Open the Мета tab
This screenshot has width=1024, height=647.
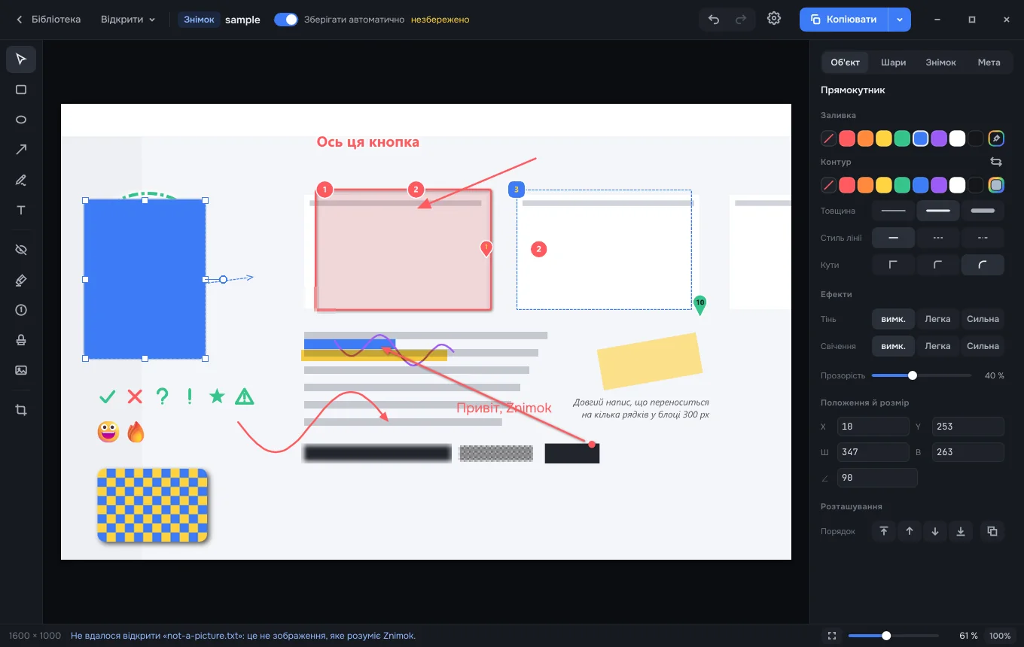(x=989, y=62)
